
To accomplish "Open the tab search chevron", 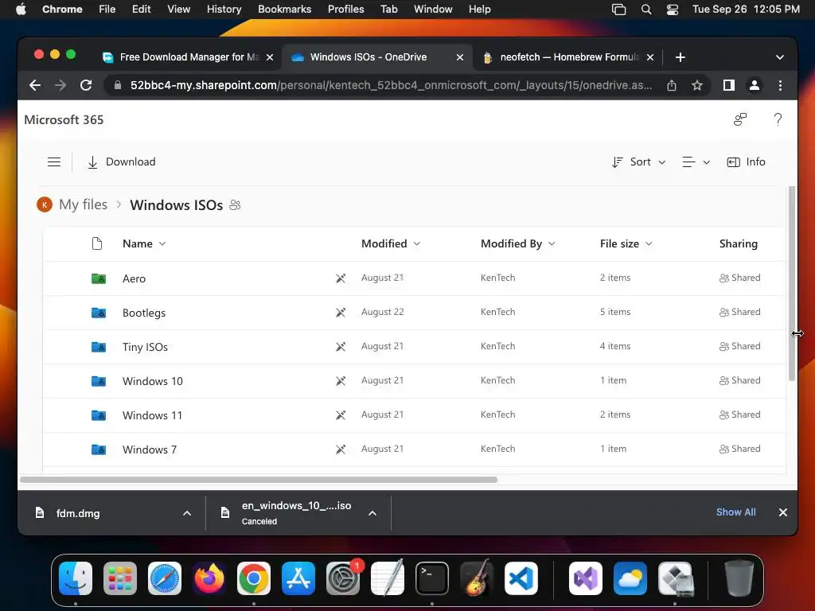I will tap(780, 57).
